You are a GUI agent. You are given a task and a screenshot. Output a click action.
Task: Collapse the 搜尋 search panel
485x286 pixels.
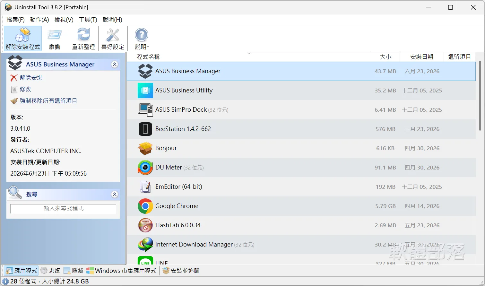pos(115,194)
